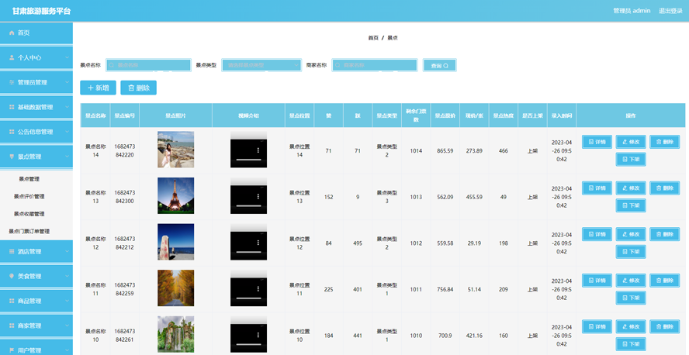689x355 pixels.
Task: Click the grid icon beside 基础数据管理
Action: tap(12, 107)
